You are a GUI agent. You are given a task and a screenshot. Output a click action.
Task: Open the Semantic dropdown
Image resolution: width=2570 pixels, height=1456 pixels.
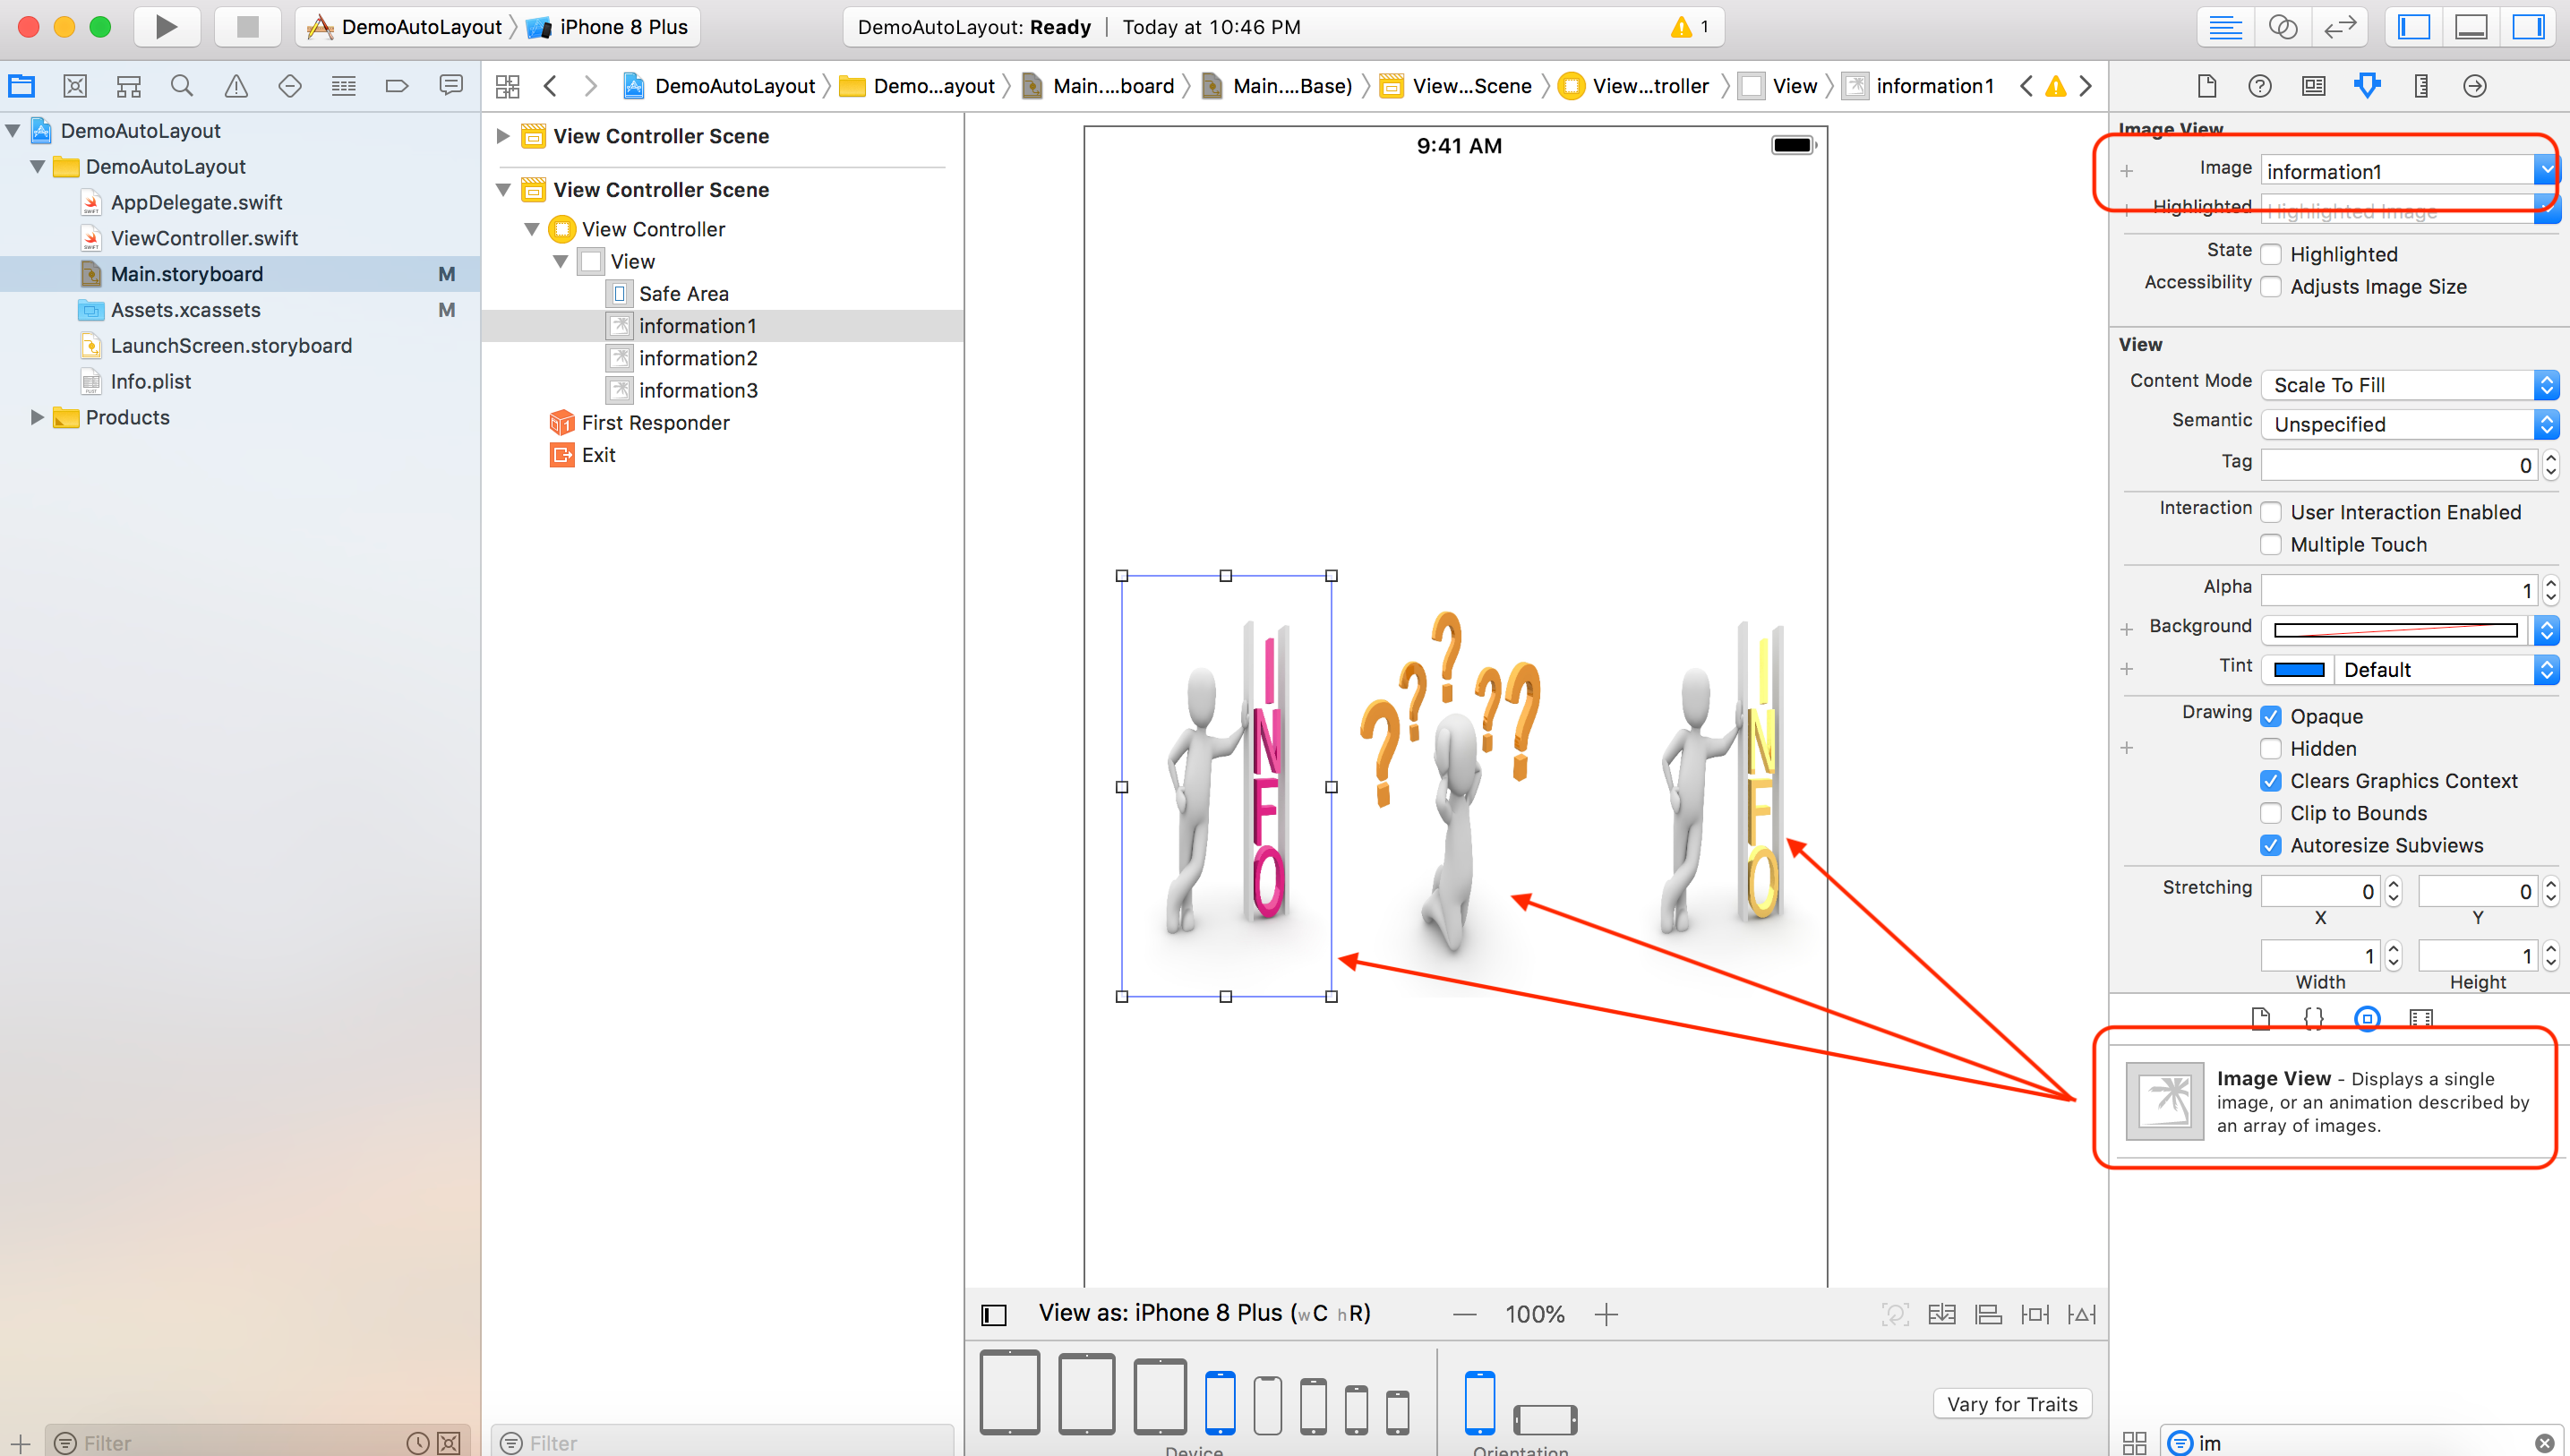(2409, 424)
